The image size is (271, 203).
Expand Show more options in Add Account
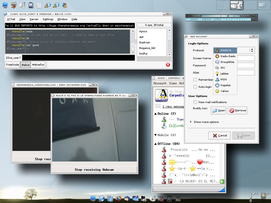(204, 122)
